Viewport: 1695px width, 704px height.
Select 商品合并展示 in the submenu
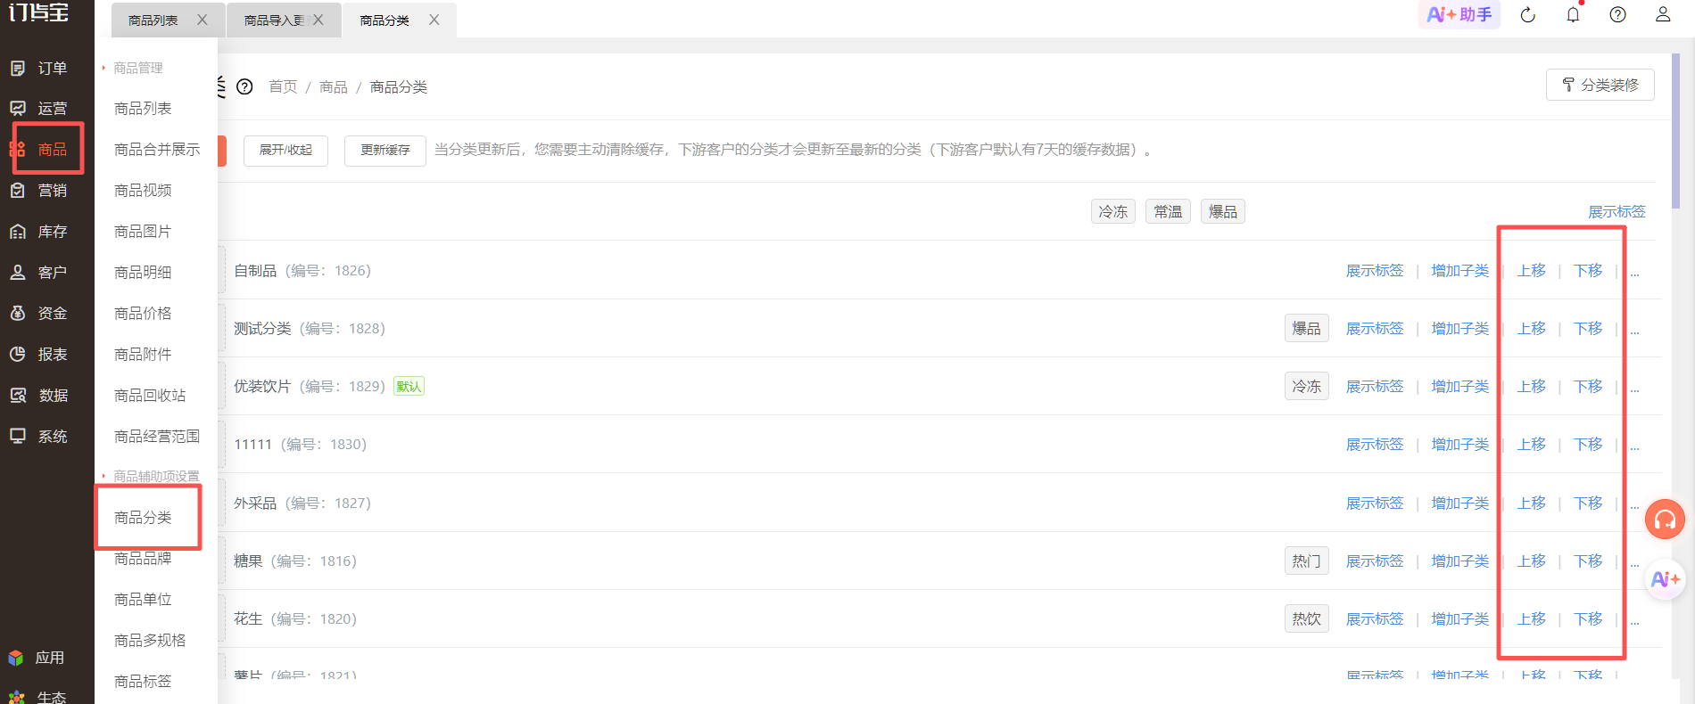pos(157,150)
